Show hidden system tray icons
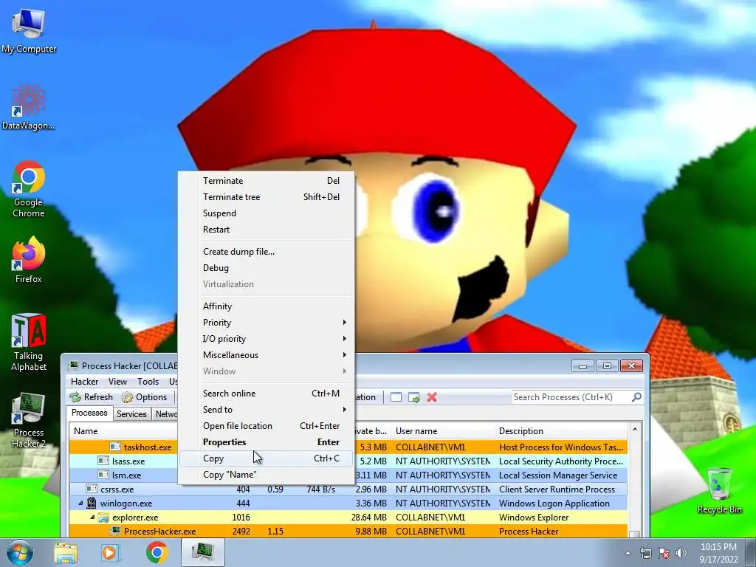Screen dimensions: 756x567 [628, 553]
